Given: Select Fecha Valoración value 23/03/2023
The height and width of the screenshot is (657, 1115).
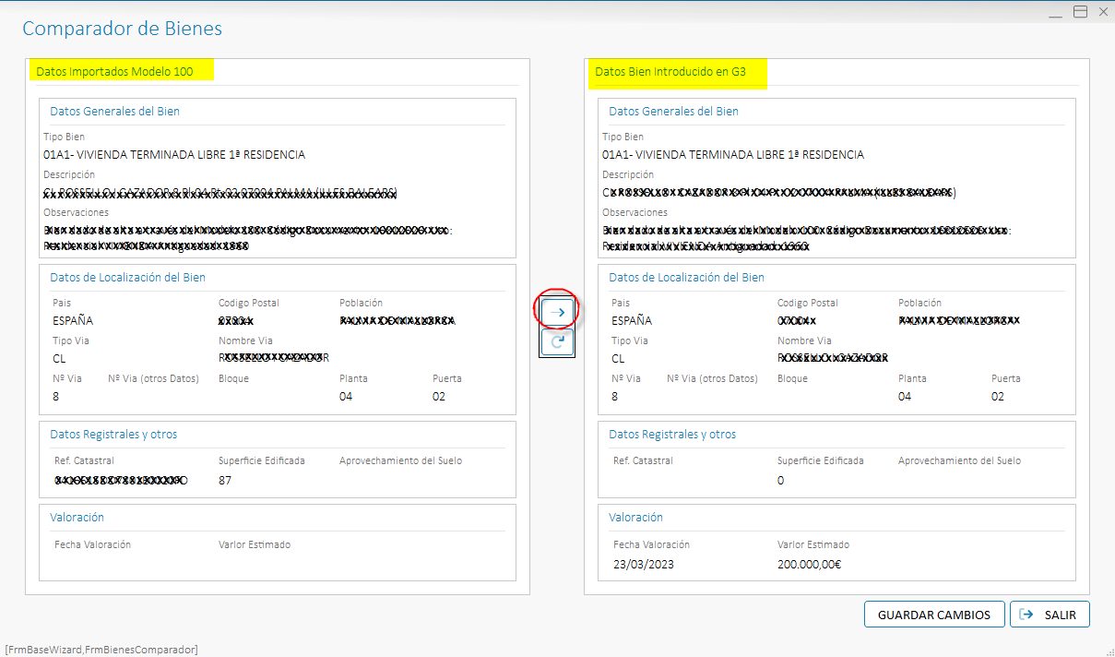Looking at the screenshot, I should 645,564.
